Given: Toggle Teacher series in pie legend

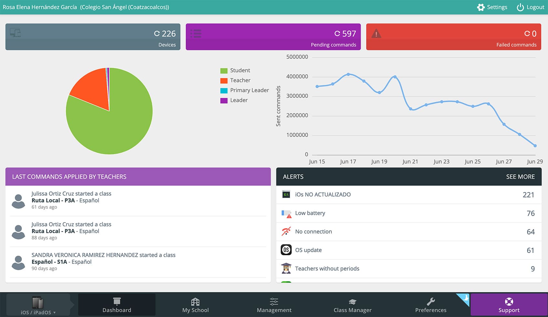Looking at the screenshot, I should [x=235, y=80].
